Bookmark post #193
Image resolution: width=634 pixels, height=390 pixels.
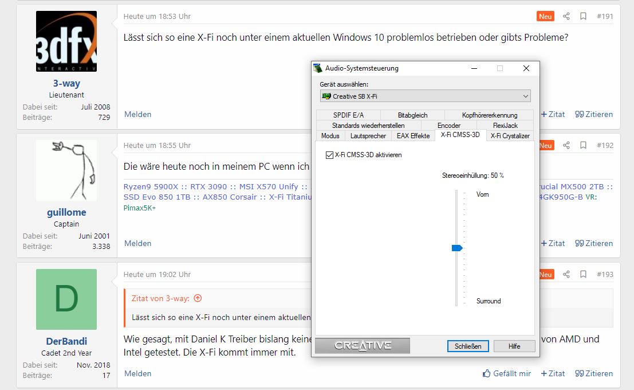(583, 274)
